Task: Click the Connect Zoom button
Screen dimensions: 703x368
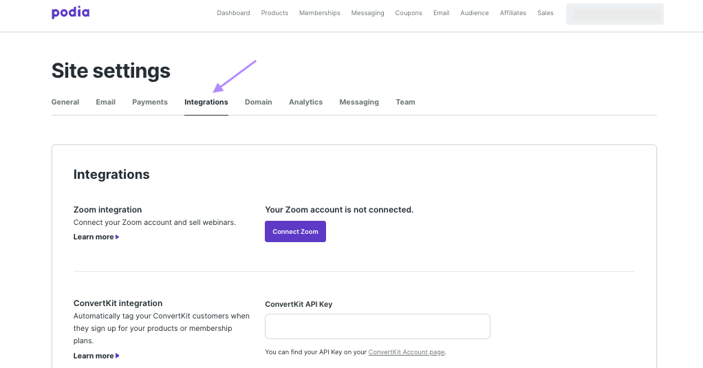Action: [x=296, y=231]
